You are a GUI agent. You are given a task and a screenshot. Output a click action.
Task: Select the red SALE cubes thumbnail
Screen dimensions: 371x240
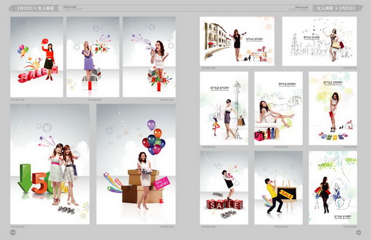(x=224, y=188)
